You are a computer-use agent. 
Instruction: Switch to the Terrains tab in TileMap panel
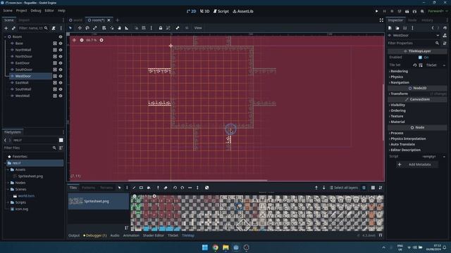[x=106, y=188]
